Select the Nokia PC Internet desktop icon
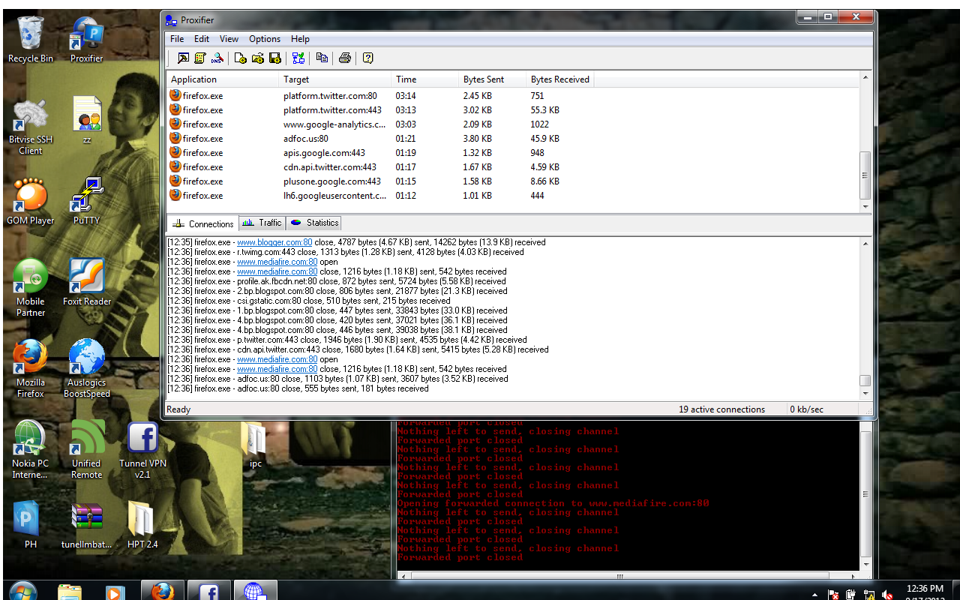 coord(31,450)
